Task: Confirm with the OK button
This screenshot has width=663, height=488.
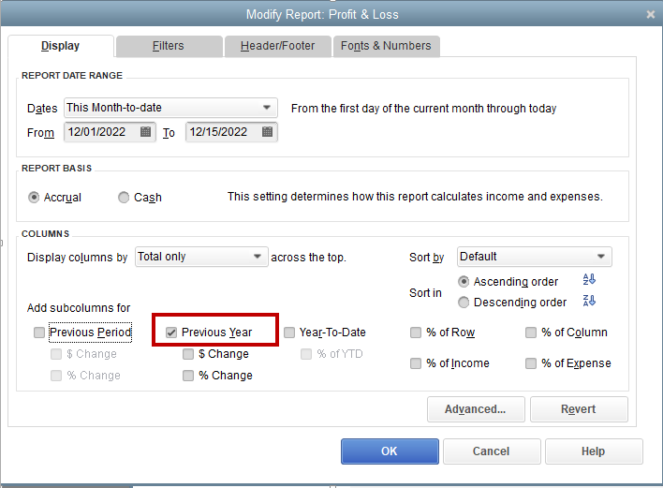Action: [390, 451]
